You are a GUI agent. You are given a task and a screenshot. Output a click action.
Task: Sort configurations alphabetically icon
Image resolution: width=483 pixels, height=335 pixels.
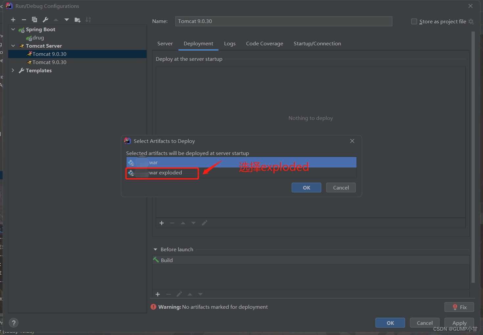click(88, 20)
